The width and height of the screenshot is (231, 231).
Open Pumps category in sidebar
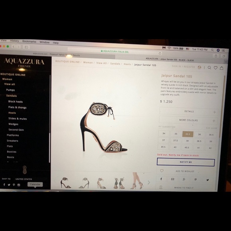click(x=10, y=90)
